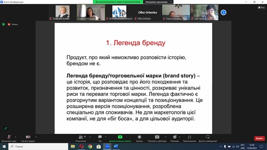Unmute microphone via Включить звук
The image size is (267, 150).
tap(9, 138)
